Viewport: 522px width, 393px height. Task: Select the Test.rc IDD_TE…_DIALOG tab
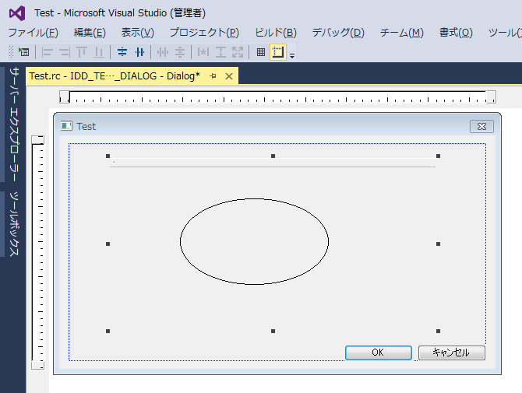coord(115,76)
